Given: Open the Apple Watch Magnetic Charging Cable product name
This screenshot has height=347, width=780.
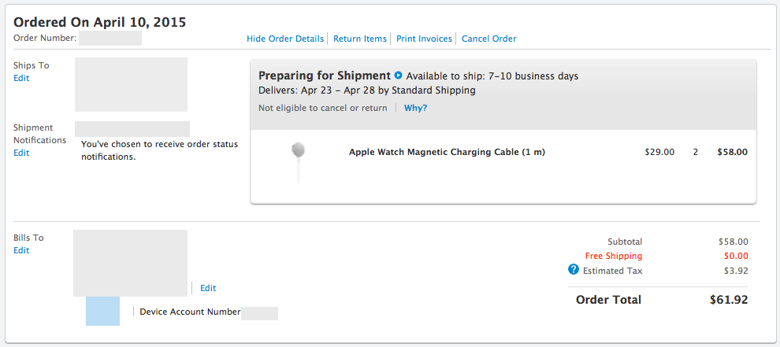Looking at the screenshot, I should click(447, 152).
